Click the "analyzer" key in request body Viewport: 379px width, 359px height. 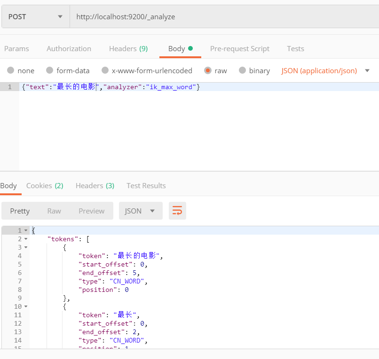coord(123,87)
